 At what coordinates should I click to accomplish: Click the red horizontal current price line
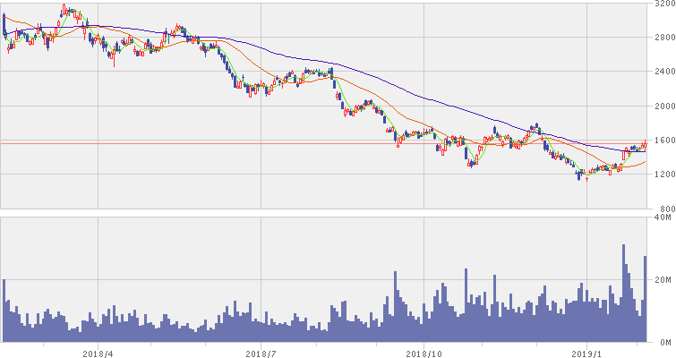pos(269,143)
